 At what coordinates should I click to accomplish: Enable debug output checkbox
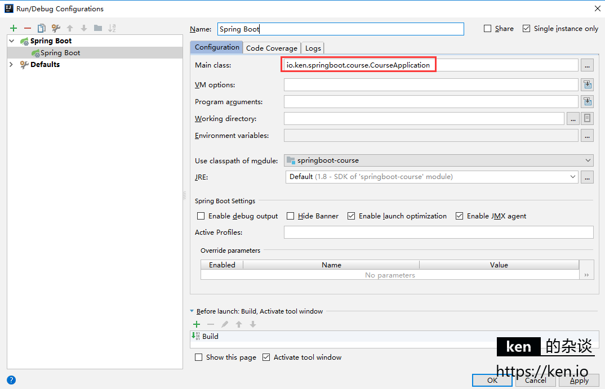(201, 216)
